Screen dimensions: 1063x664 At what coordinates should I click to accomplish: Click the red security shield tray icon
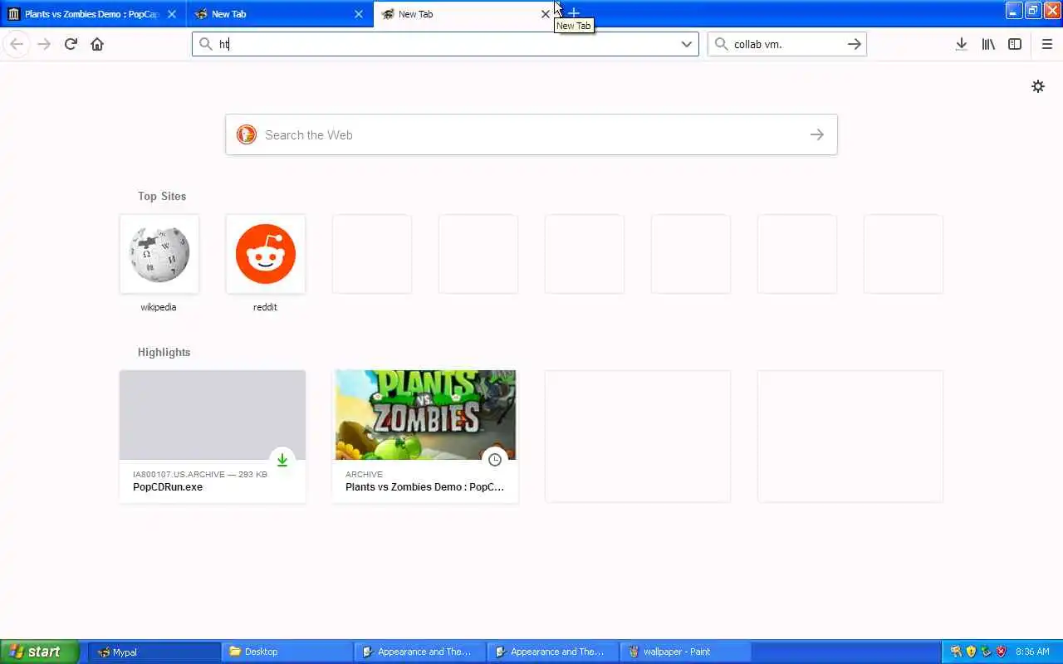[x=1001, y=652]
